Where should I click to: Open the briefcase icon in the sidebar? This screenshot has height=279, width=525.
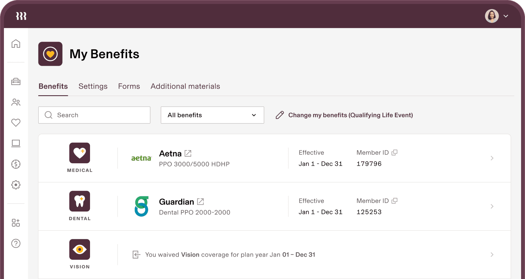tap(16, 82)
